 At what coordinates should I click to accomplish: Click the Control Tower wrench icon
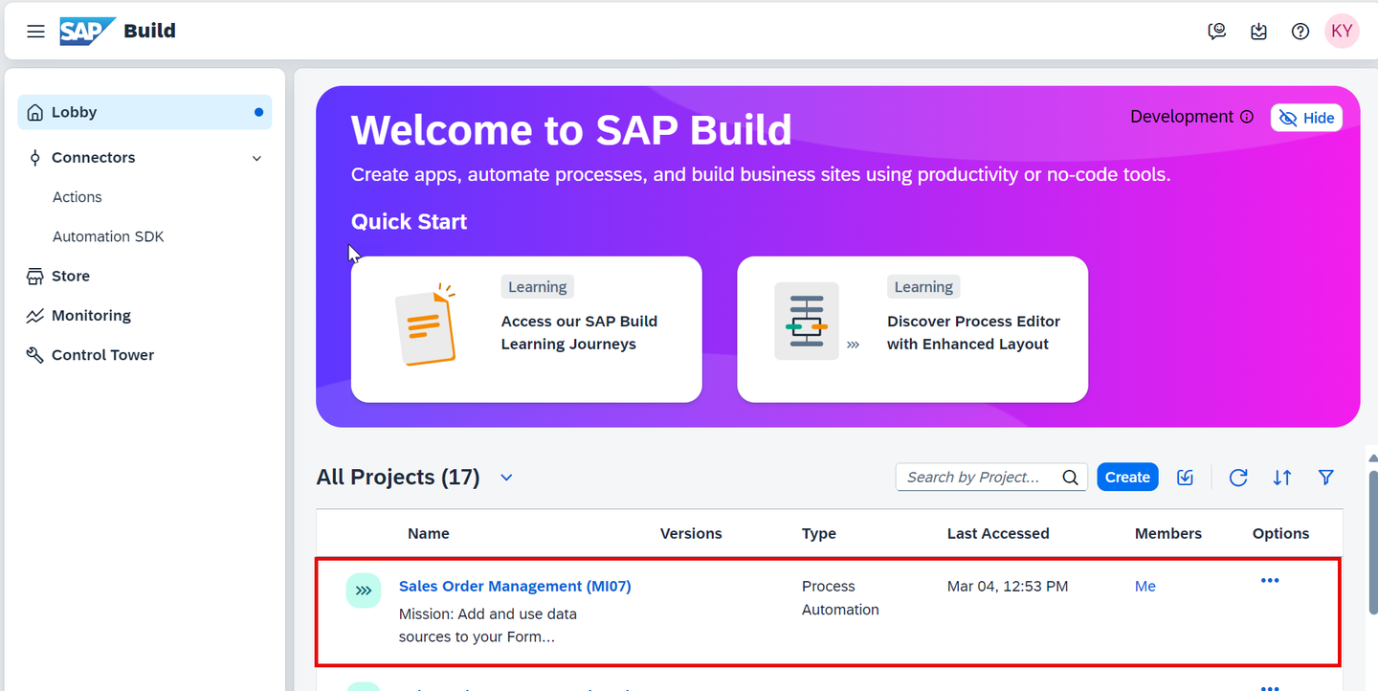click(35, 355)
